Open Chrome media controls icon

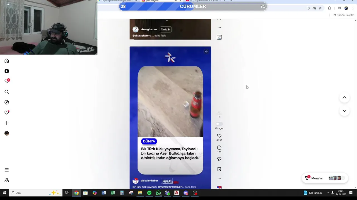[x=339, y=8]
